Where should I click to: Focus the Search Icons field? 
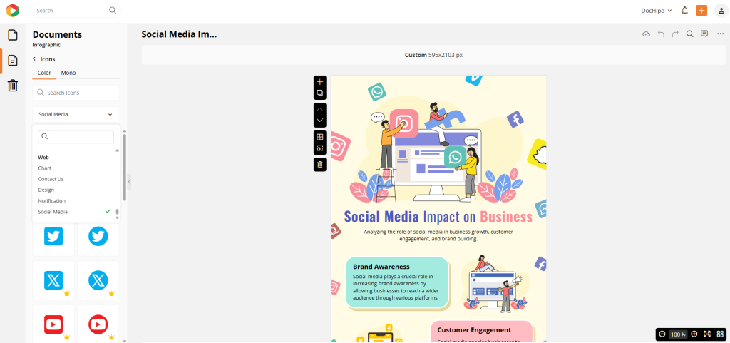76,93
